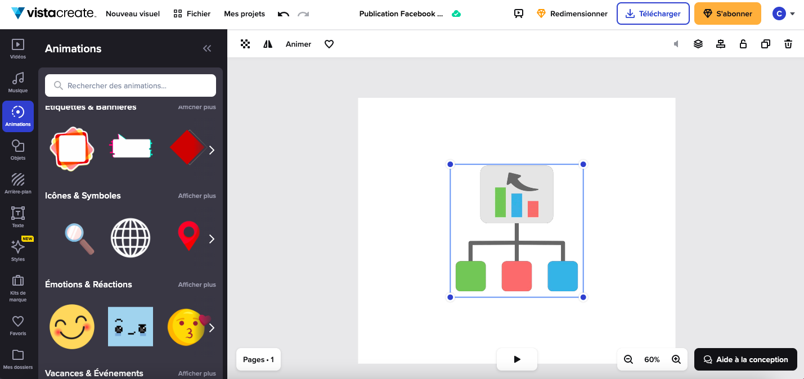Add selected object to favorites heart
Screen dimensions: 804x379
(x=329, y=44)
